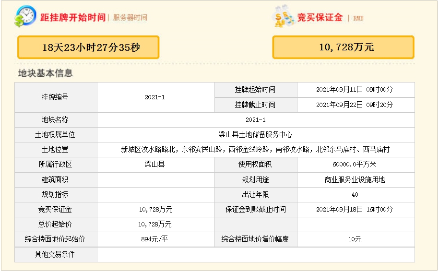Click the 总价起始价 value 10,728万元
The image size is (439, 272).
(155, 225)
